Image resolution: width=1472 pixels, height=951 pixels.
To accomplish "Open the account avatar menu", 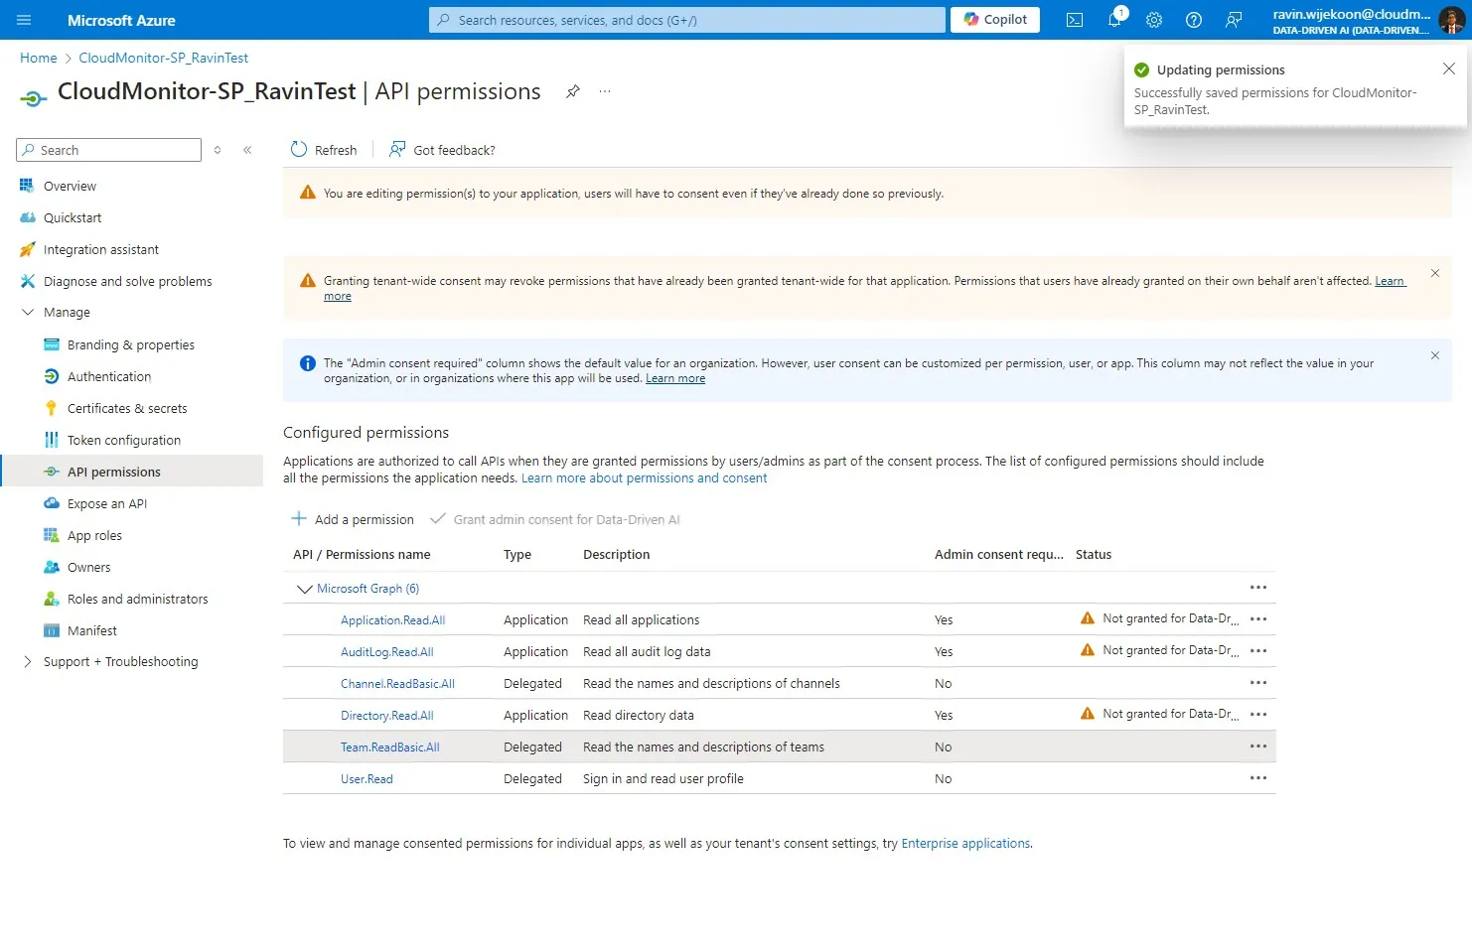I will point(1451,20).
